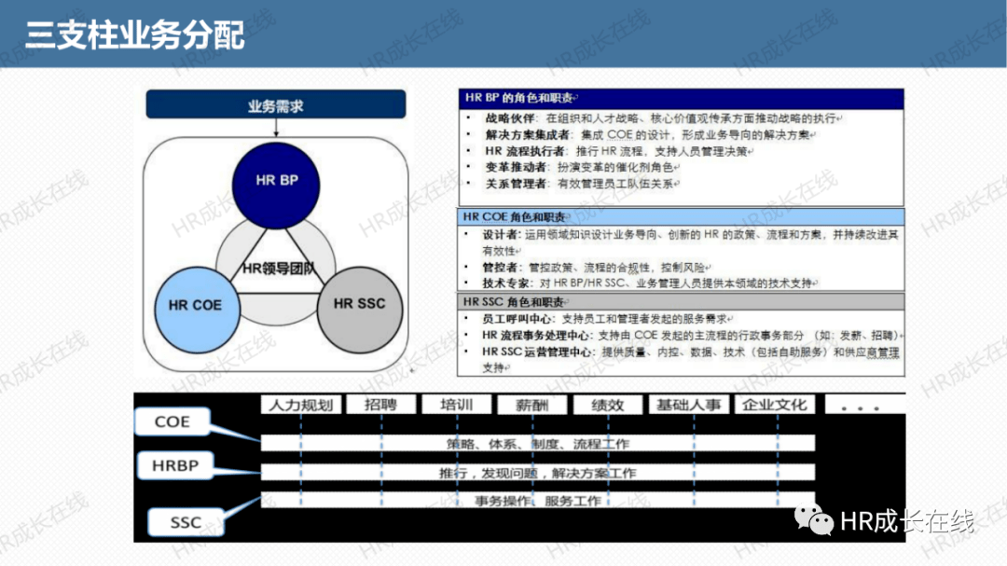Click the HR领导团队 triangle center
1007x566 pixels.
278,269
